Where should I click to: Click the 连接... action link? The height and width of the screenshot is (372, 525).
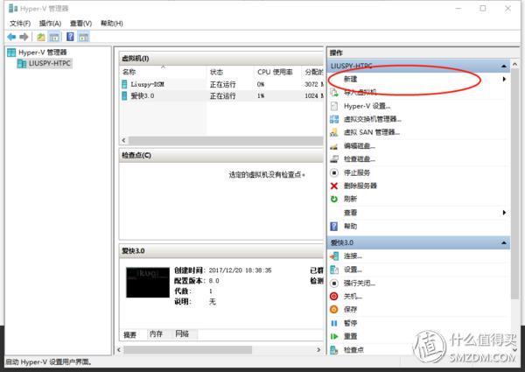click(353, 256)
